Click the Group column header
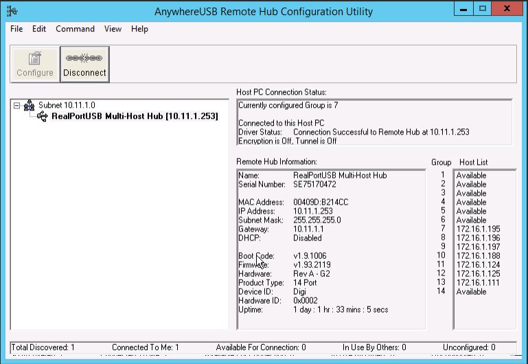Image resolution: width=528 pixels, height=364 pixels. tap(441, 162)
